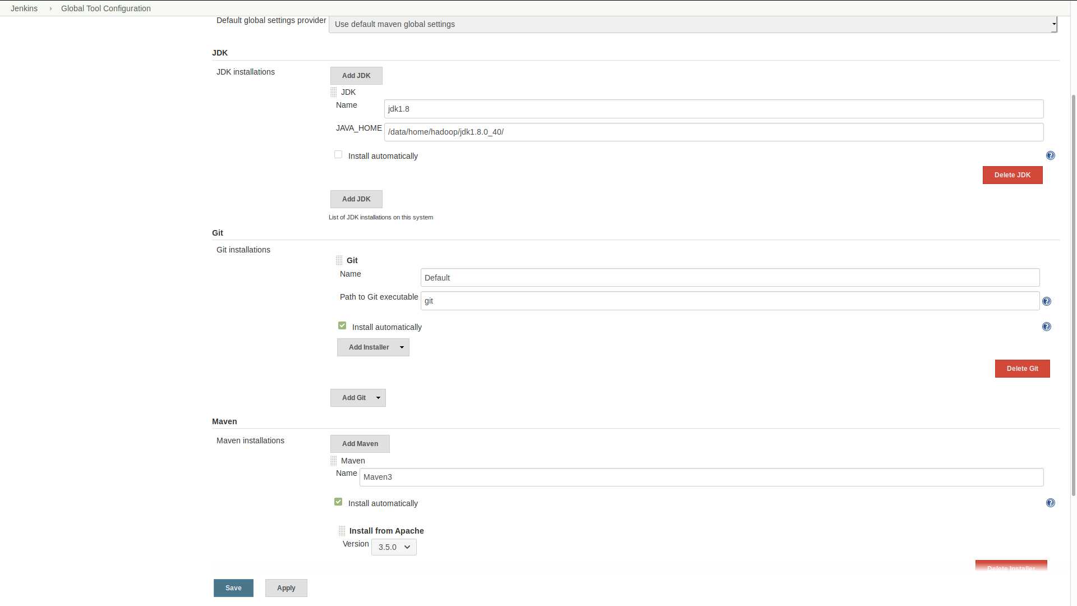Click the JDK section heading
The image size is (1077, 606).
220,53
